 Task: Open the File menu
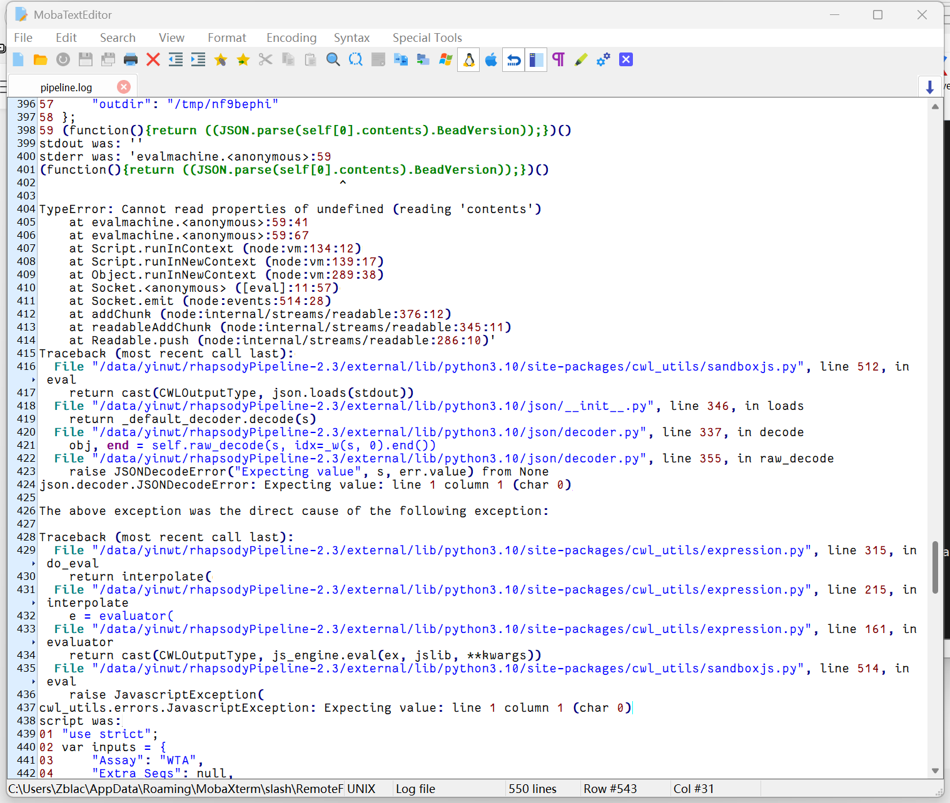pos(23,38)
